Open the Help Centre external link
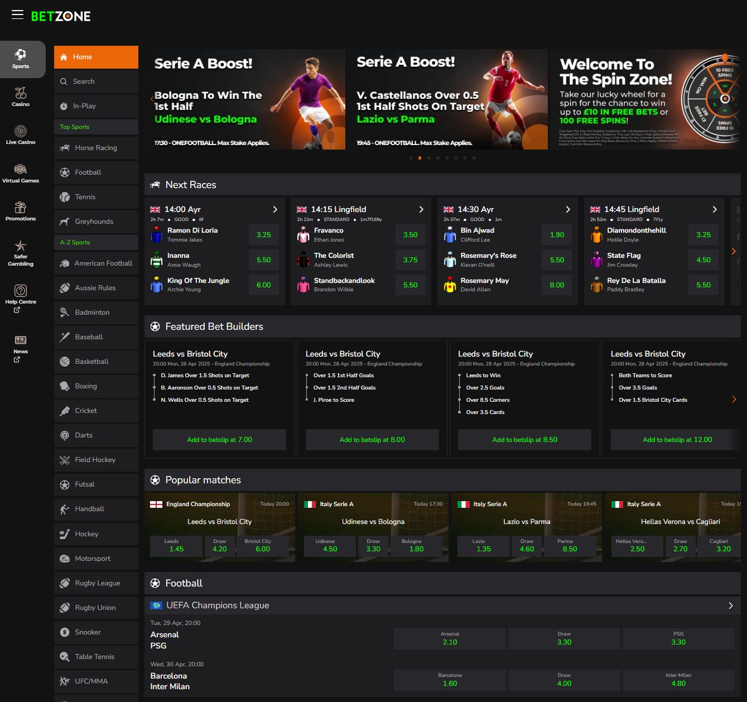Screen dimensions: 747x702 21,296
